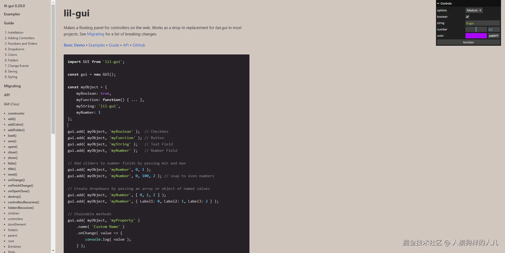
Task: Go to Migrating in the sidebar
Action: [12, 86]
